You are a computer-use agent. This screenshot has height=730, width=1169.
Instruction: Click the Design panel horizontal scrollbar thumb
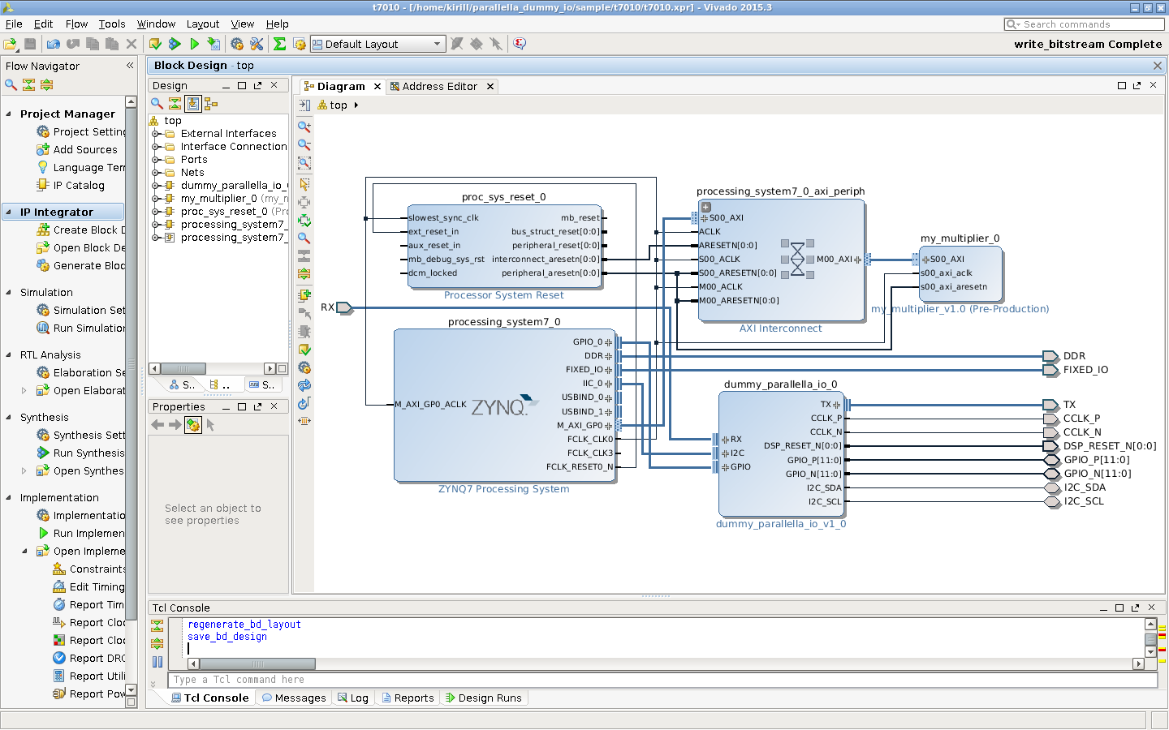tap(183, 368)
